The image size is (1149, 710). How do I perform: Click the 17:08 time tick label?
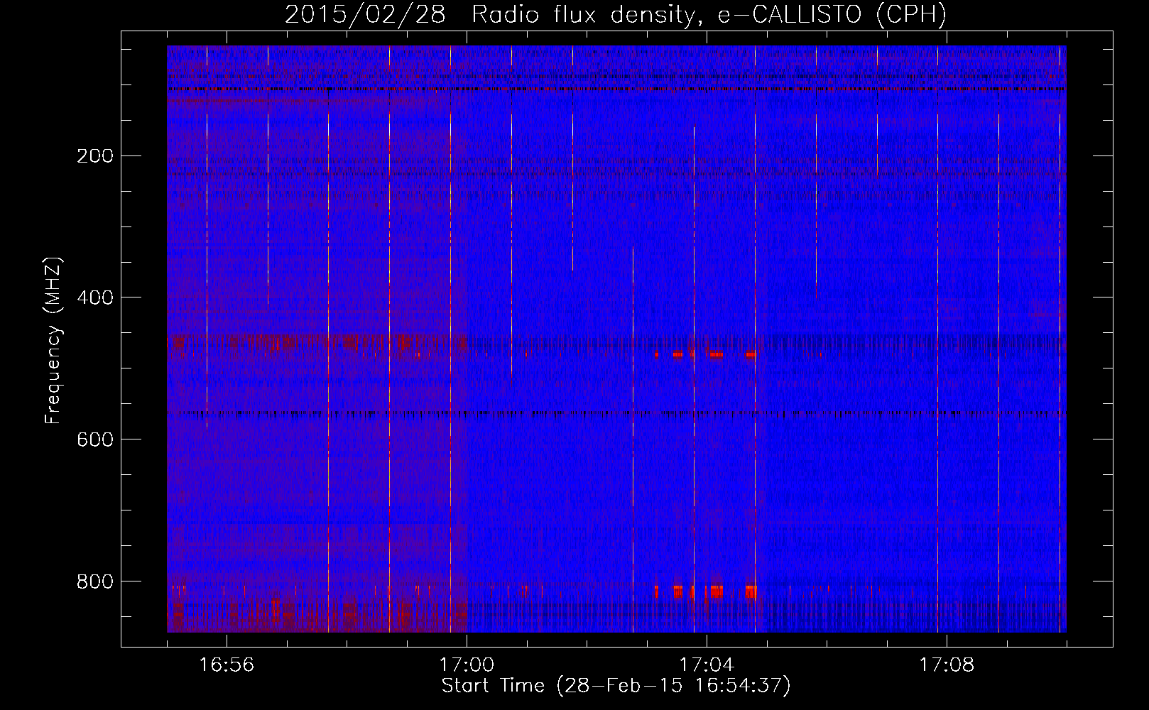click(x=947, y=665)
